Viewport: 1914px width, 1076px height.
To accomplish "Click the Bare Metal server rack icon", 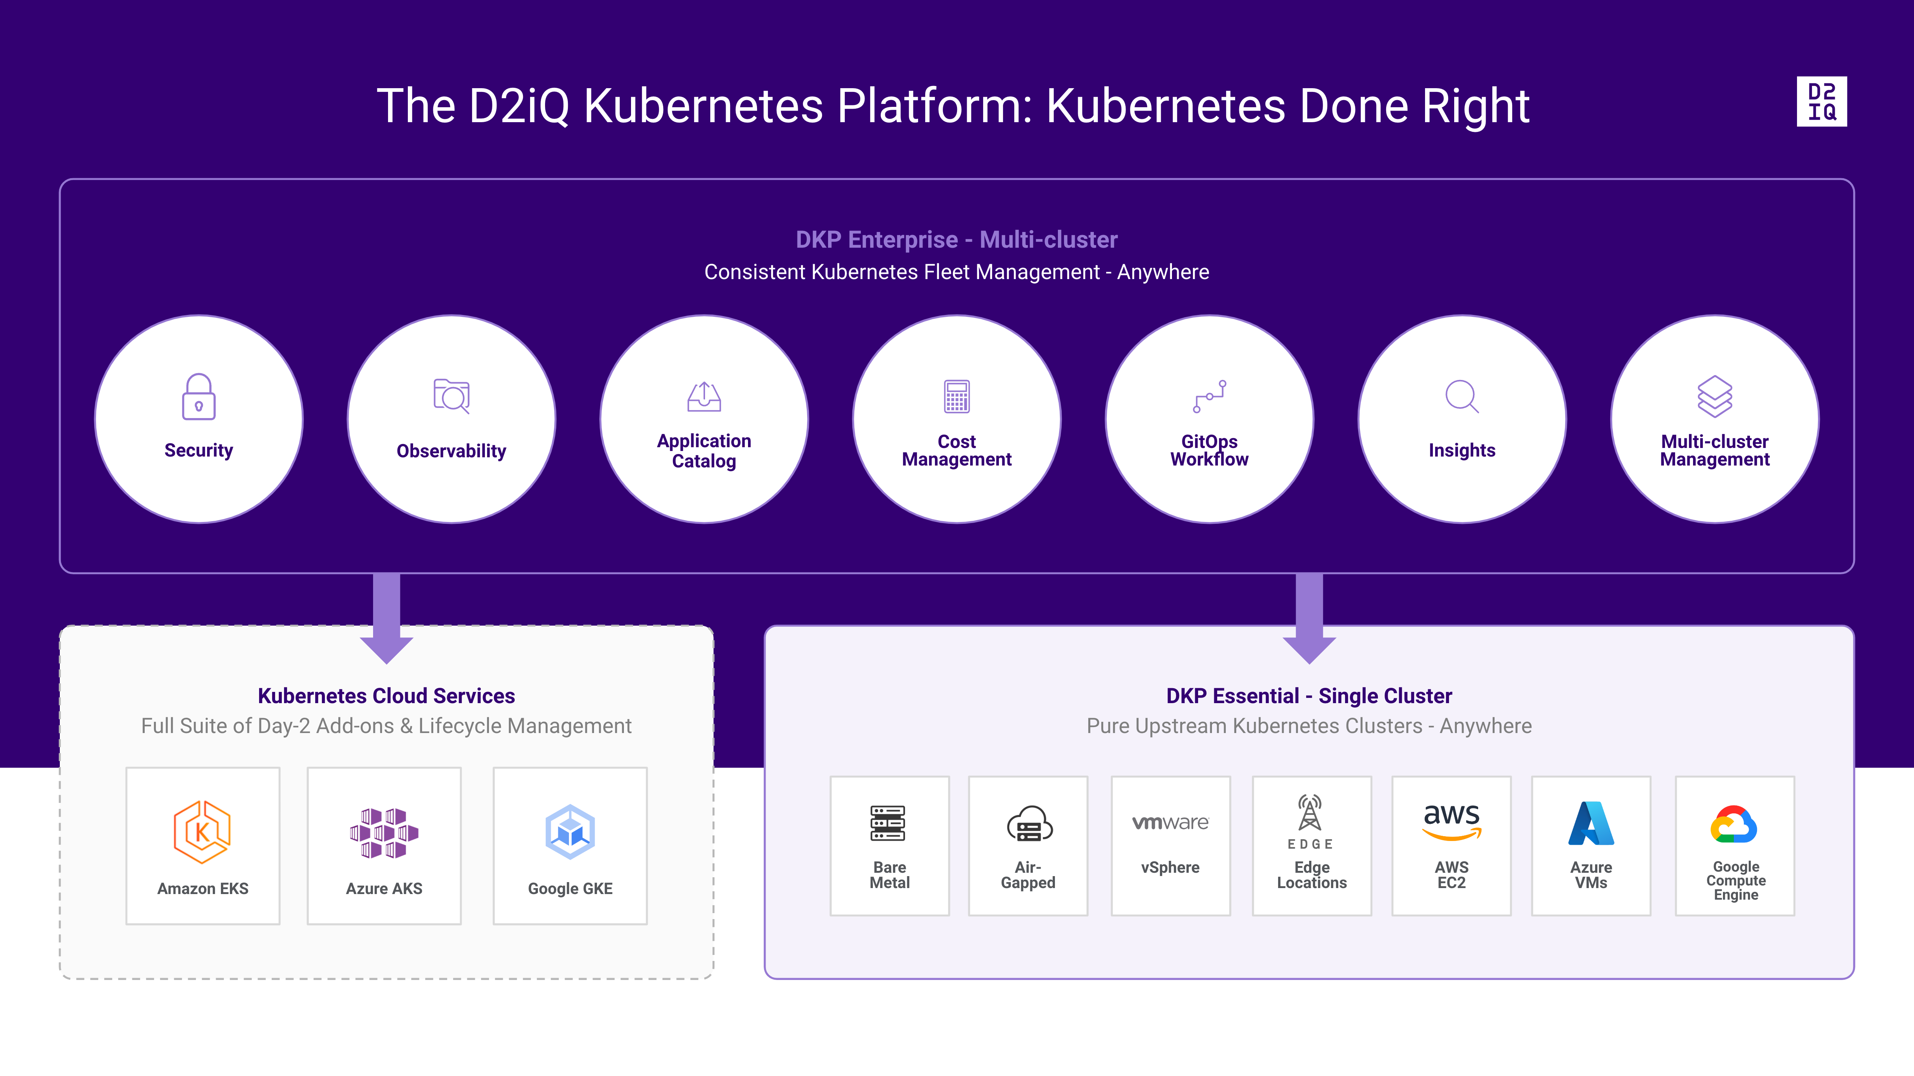I will tap(888, 823).
